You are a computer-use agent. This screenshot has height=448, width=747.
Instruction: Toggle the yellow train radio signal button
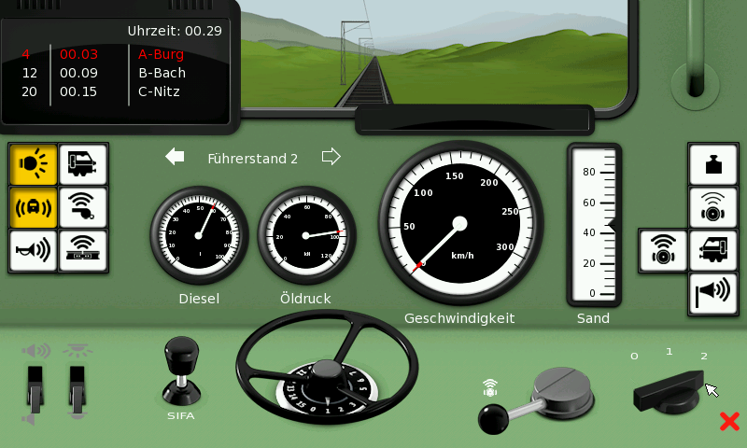(33, 207)
